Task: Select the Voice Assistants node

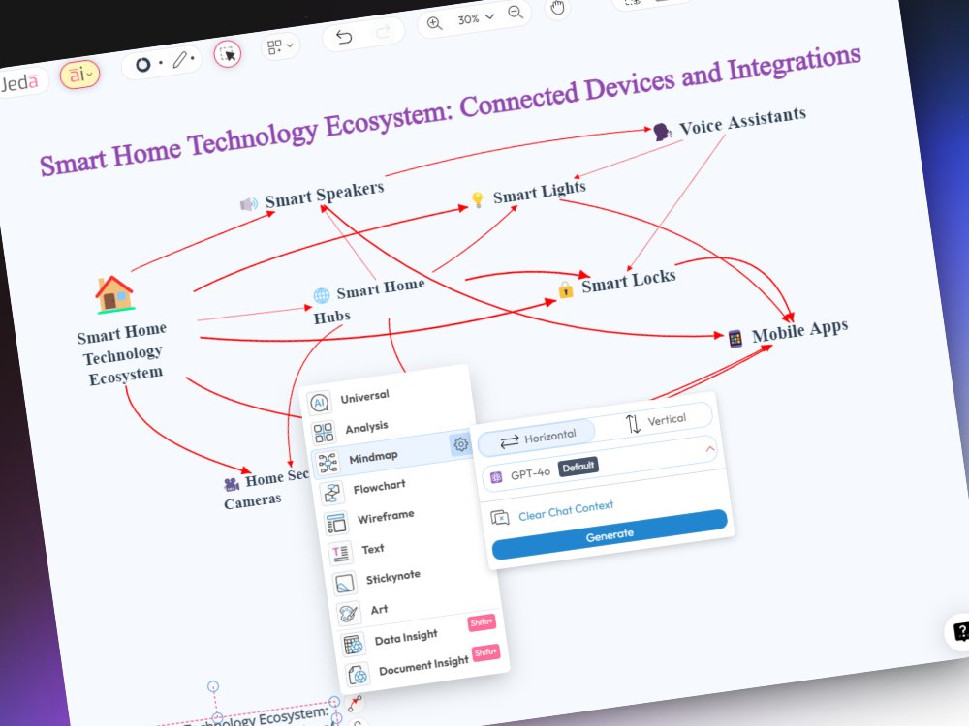Action: pyautogui.click(x=731, y=122)
